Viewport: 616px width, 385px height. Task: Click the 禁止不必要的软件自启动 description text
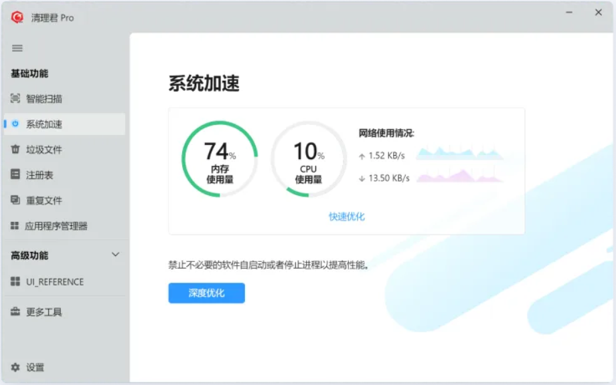(268, 265)
